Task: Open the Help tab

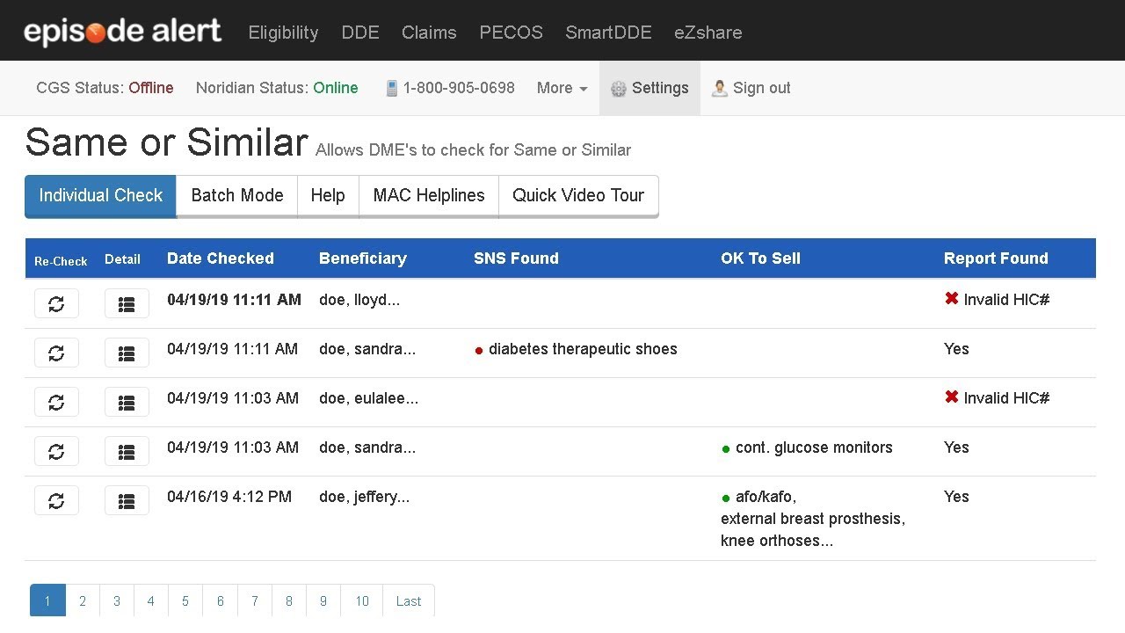Action: (328, 196)
